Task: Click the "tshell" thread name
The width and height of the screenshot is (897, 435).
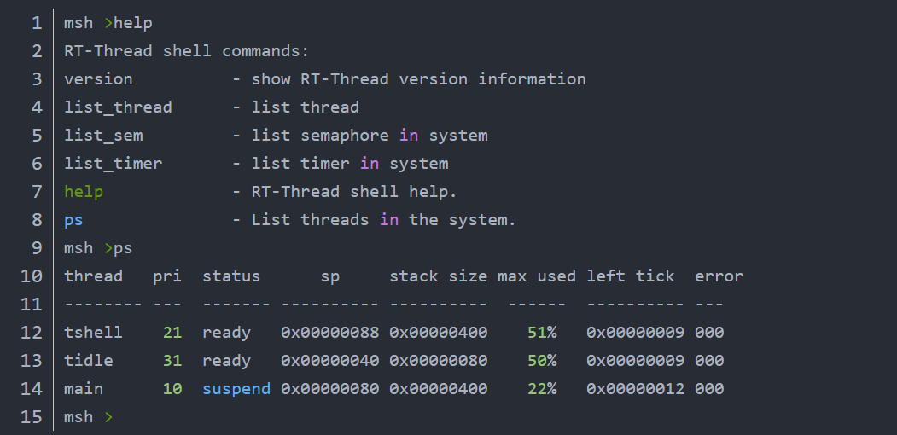Action: [93, 333]
